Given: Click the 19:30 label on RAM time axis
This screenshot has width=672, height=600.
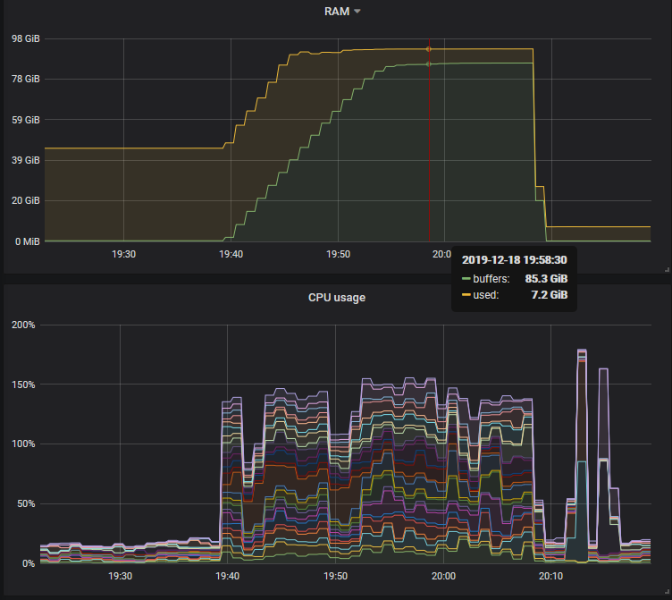Looking at the screenshot, I should (x=123, y=254).
